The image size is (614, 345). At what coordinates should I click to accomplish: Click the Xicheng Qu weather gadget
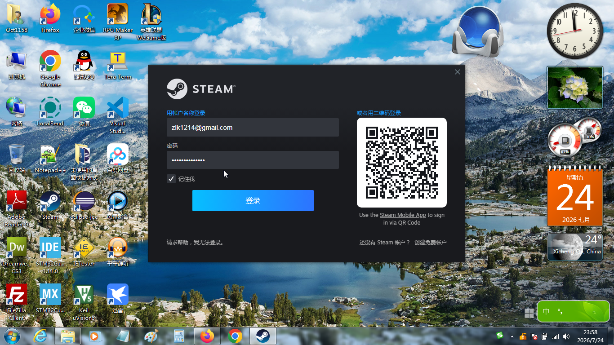(x=575, y=247)
